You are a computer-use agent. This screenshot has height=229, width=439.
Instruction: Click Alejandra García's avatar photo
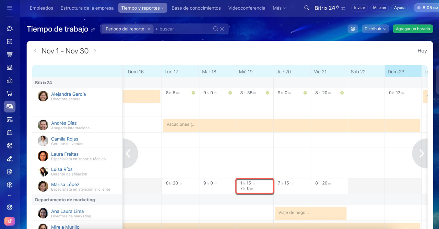click(43, 96)
